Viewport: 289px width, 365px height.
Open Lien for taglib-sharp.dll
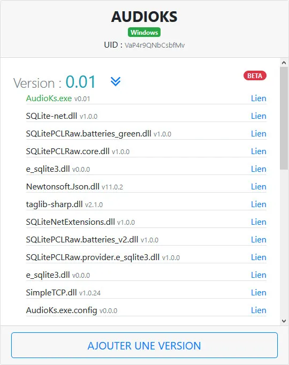coord(258,204)
